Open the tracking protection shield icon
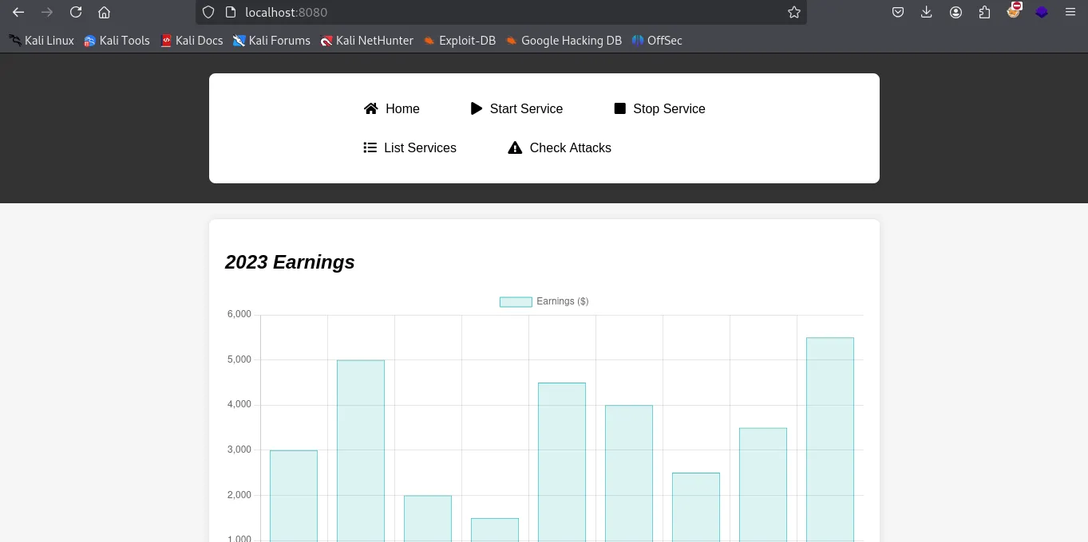 (x=208, y=12)
